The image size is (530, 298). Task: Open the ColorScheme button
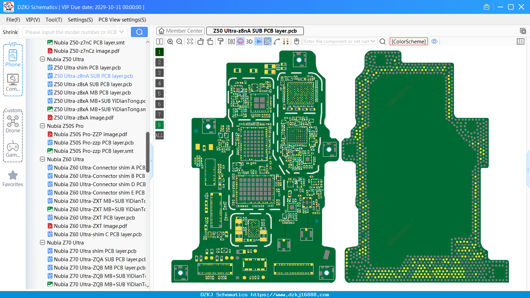click(409, 41)
